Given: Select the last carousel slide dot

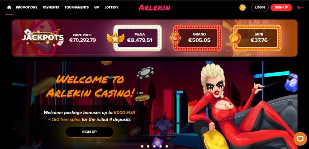Looking at the screenshot, I should pos(167,146).
